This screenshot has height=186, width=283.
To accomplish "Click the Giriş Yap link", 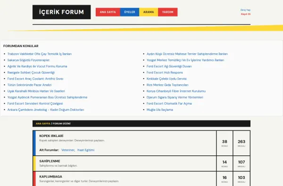I will 245,10.
